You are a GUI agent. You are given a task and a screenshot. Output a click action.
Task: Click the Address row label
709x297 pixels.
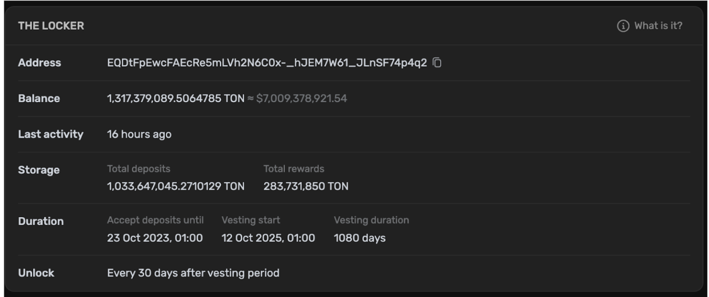tap(40, 62)
